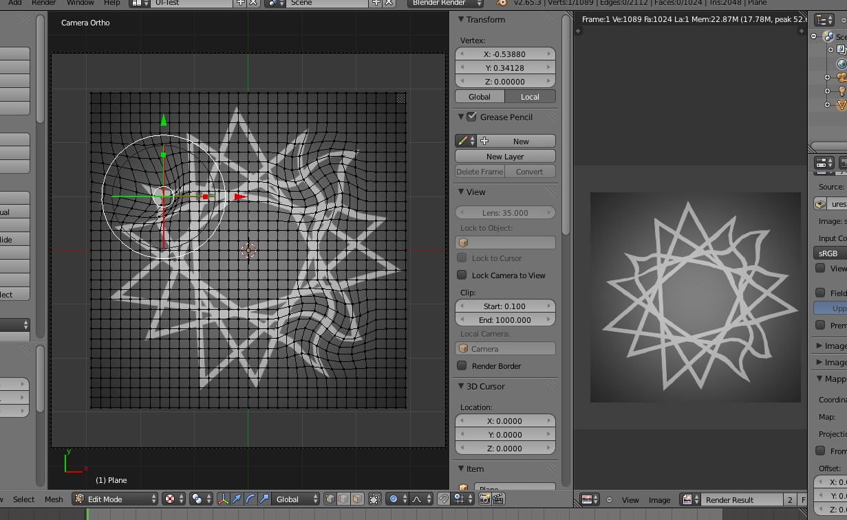Screen dimensions: 847x520
Task: Open the Image menu in image editor
Action: 659,500
